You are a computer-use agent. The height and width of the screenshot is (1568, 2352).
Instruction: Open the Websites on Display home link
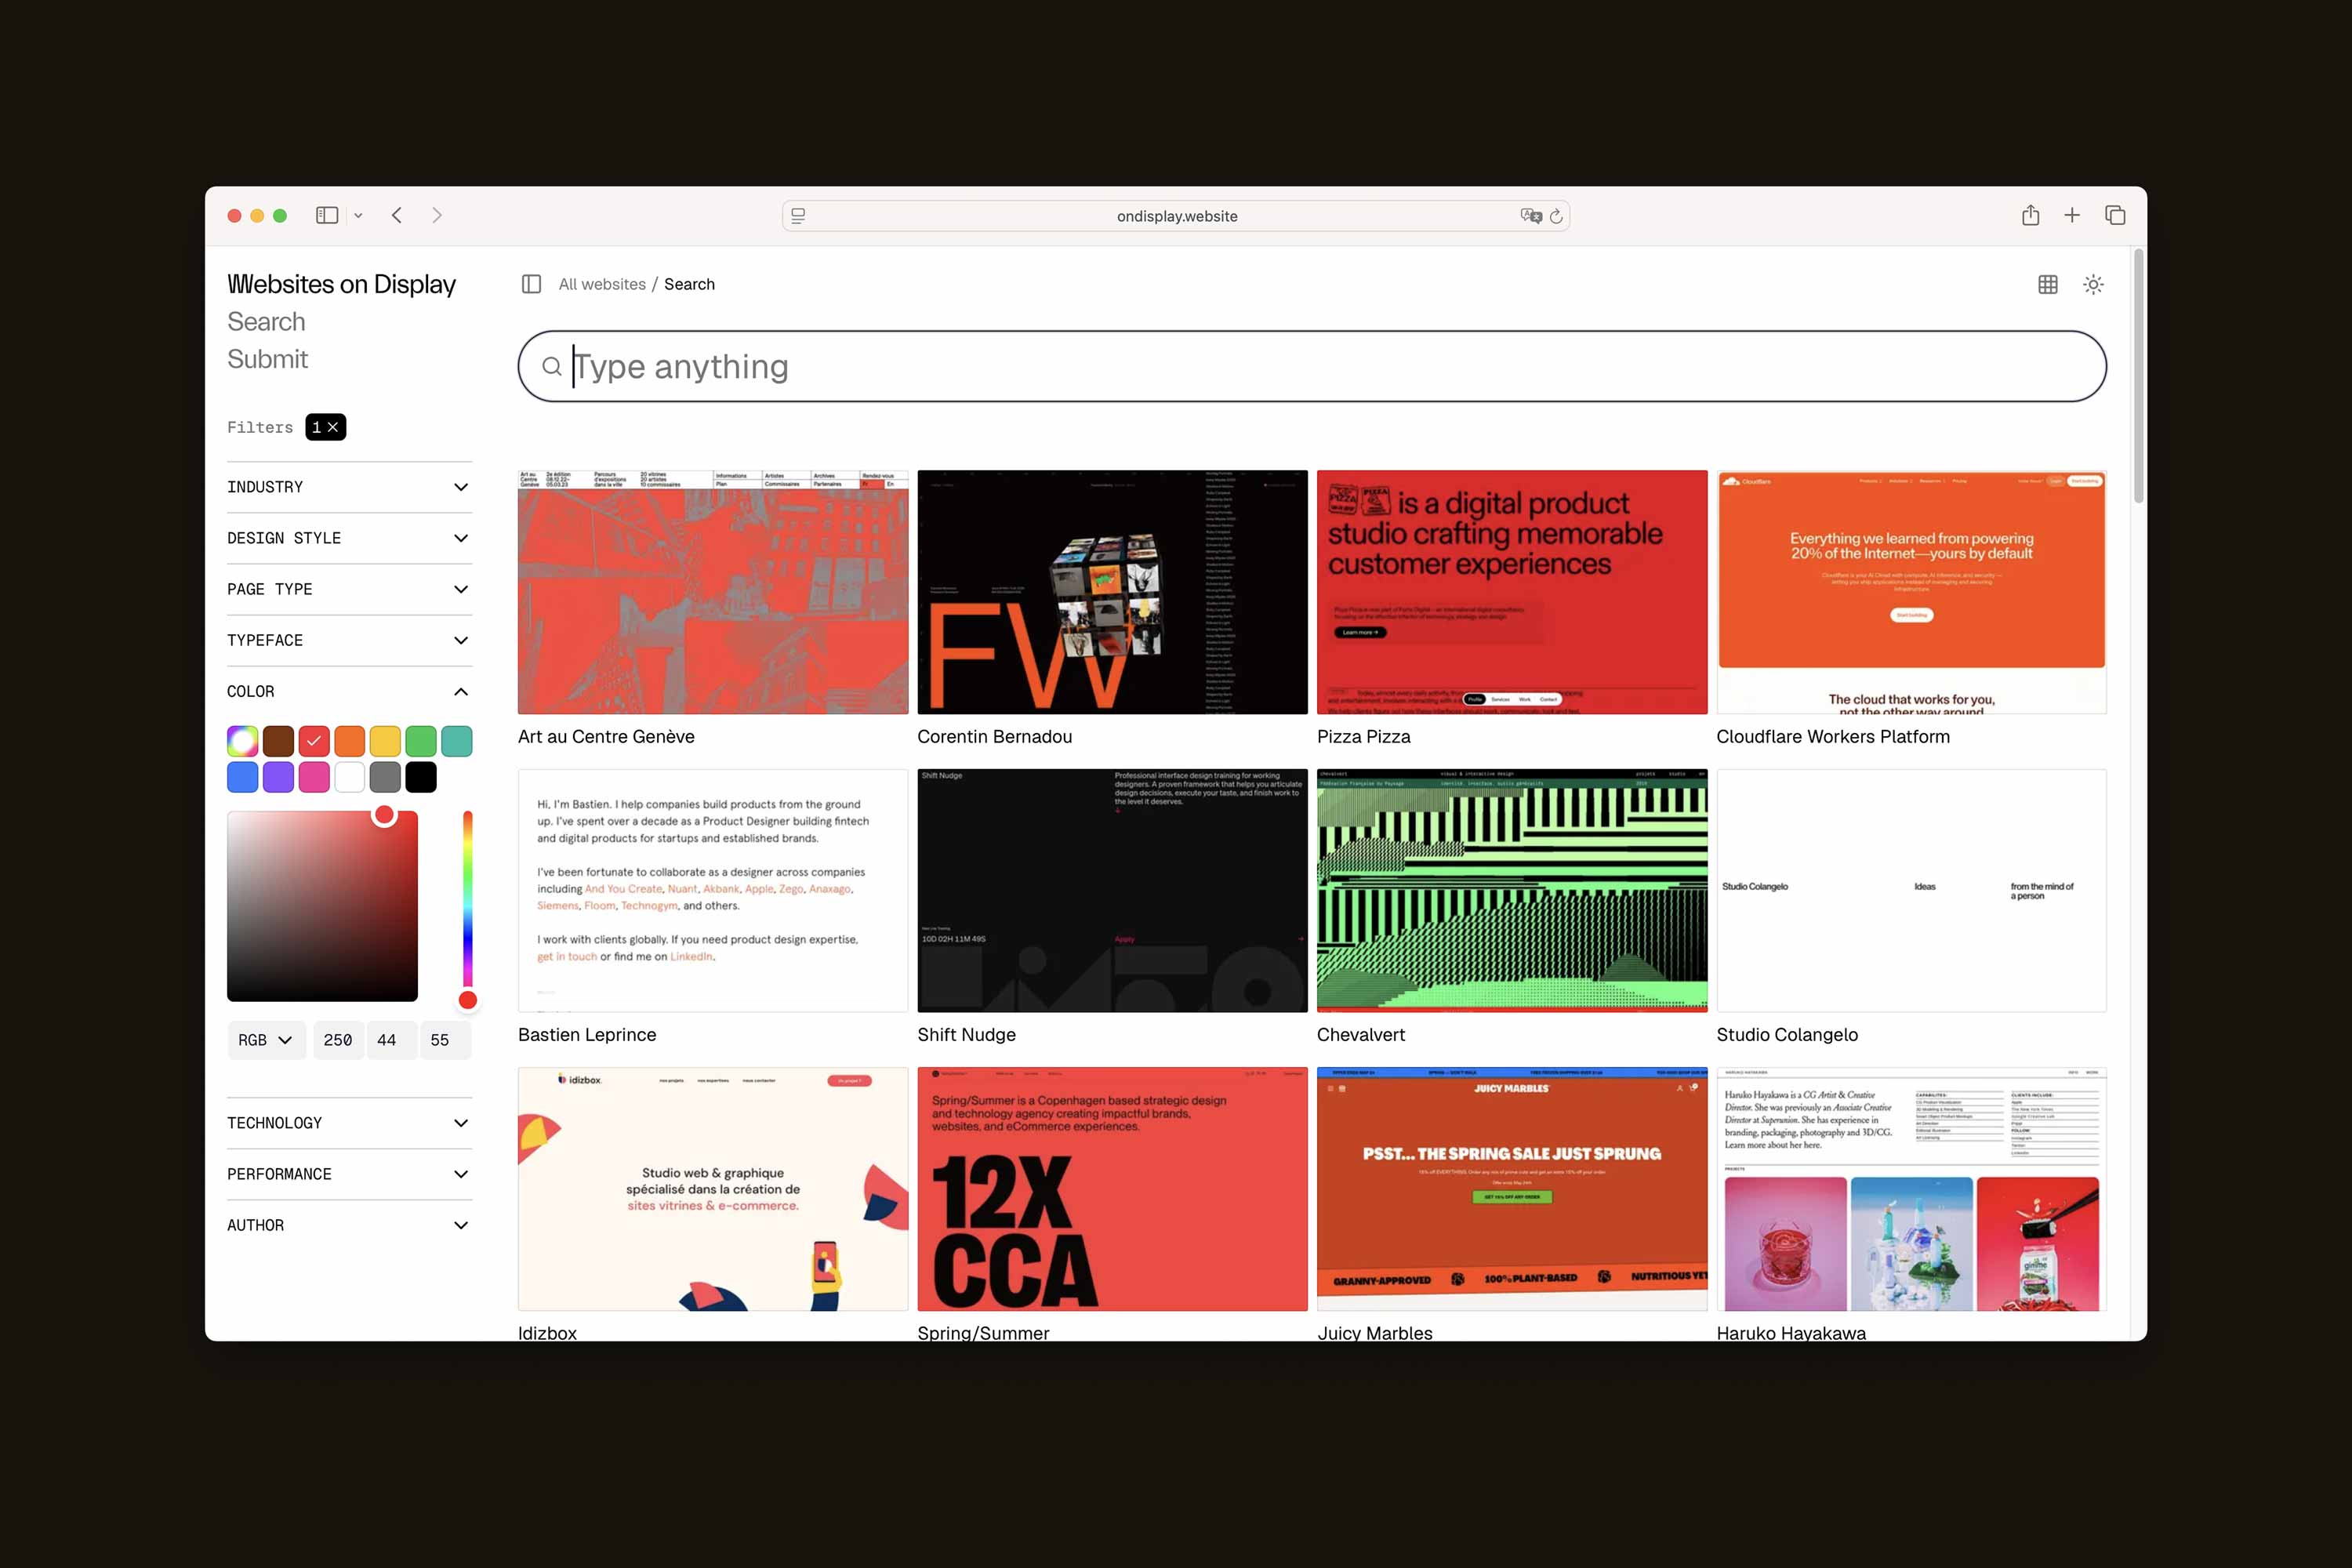341,284
